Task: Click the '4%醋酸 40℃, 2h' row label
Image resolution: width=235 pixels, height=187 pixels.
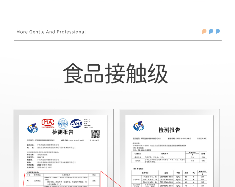Action: tap(150, 177)
